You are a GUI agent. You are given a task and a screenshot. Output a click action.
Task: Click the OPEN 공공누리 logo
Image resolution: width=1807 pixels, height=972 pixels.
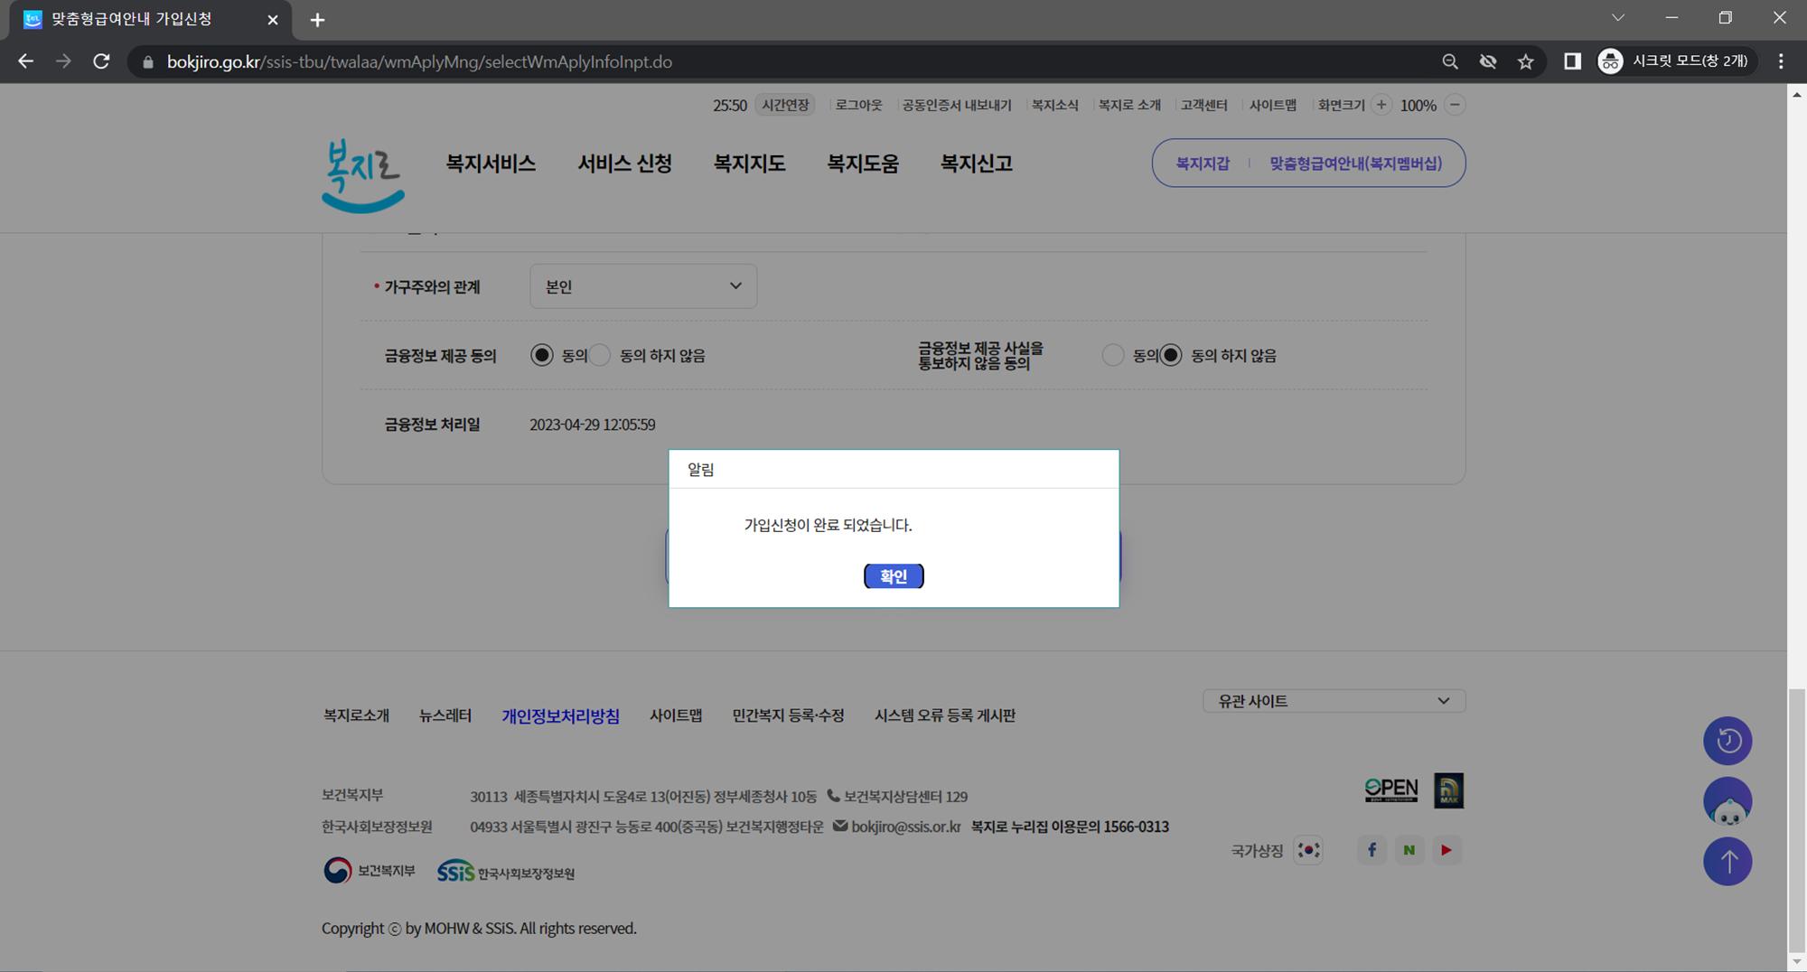pyautogui.click(x=1391, y=790)
